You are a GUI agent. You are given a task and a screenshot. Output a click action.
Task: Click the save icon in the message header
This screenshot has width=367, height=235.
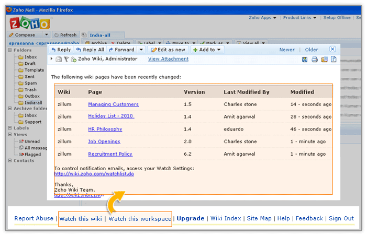point(305,60)
